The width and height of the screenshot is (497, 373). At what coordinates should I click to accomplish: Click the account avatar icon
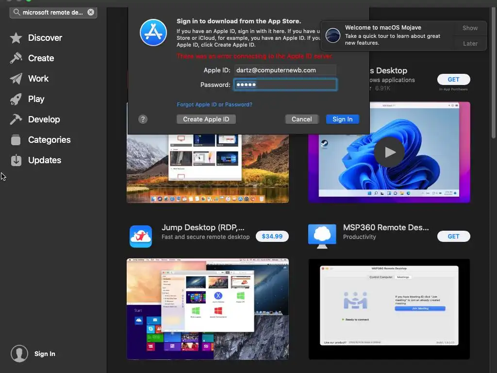click(19, 354)
